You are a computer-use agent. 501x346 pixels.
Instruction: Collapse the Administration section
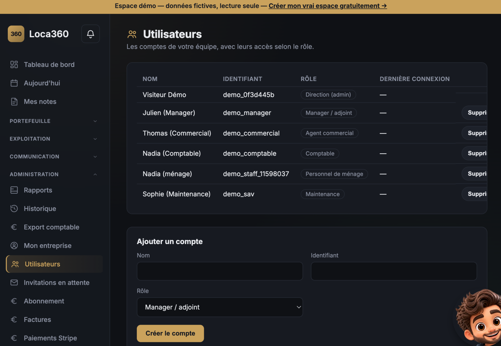pyautogui.click(x=53, y=174)
